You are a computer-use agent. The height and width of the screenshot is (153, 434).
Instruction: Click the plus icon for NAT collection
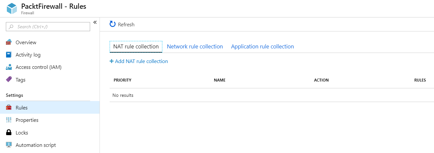(x=112, y=61)
